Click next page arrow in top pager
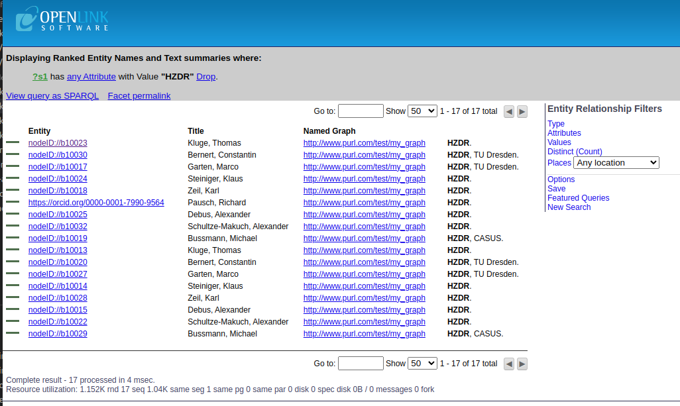 522,111
